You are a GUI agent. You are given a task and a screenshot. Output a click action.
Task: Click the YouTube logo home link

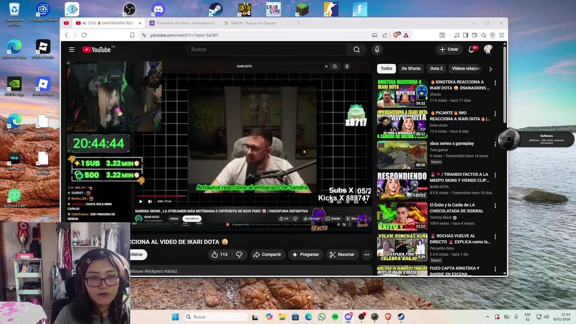[x=96, y=49]
